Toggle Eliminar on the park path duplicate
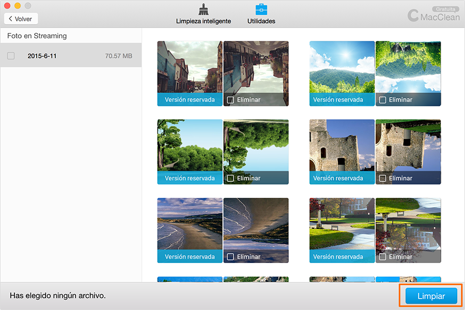Screen dimensions: 465x310 pyautogui.click(x=382, y=257)
